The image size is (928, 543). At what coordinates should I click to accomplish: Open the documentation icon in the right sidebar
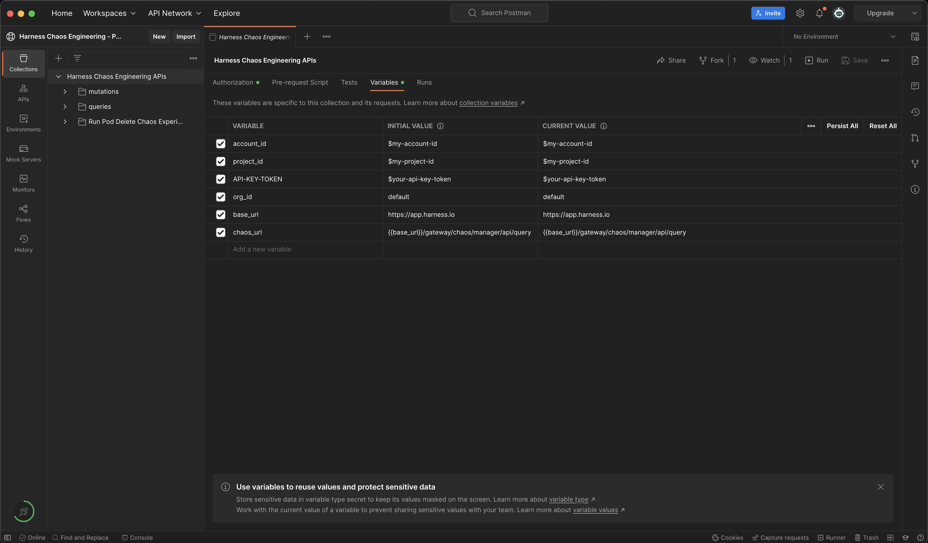915,60
